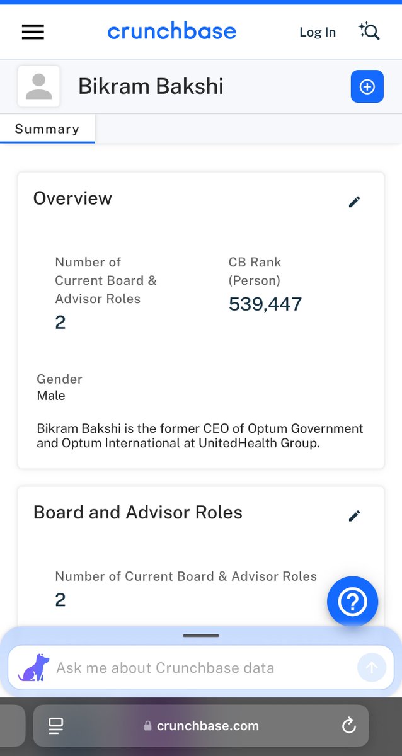Open the help question mark button

[x=352, y=602]
